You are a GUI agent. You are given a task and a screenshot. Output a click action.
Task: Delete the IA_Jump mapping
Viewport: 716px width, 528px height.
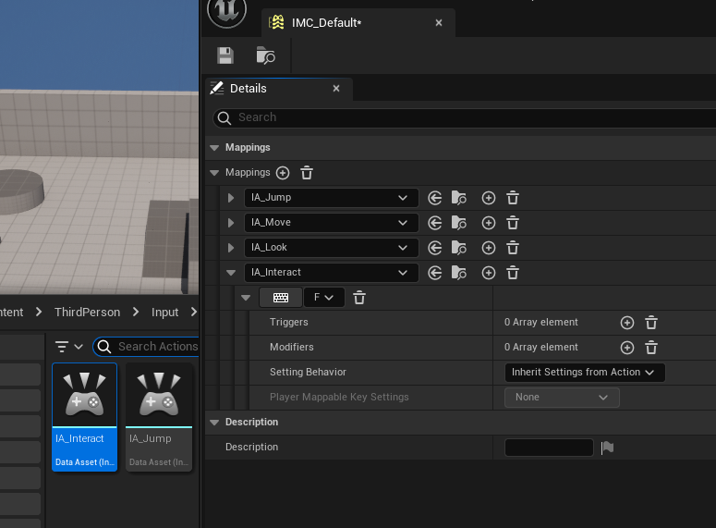pyautogui.click(x=513, y=198)
